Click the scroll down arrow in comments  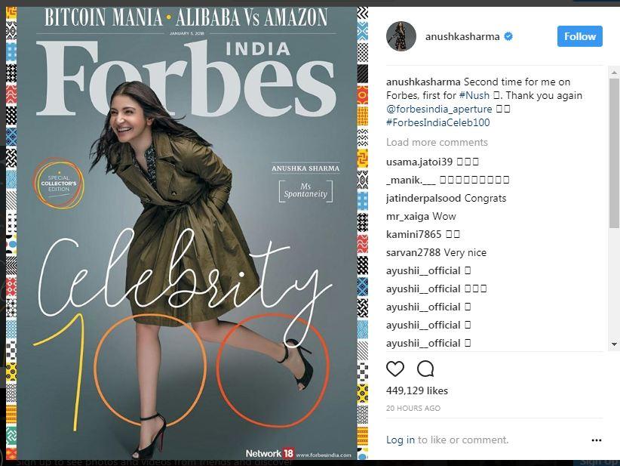pyautogui.click(x=614, y=344)
